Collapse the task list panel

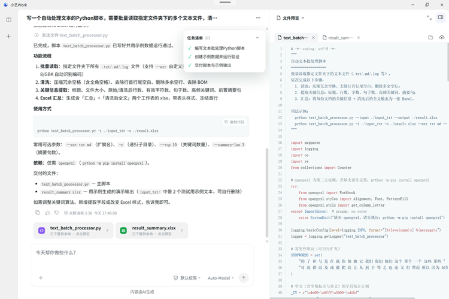(x=257, y=38)
